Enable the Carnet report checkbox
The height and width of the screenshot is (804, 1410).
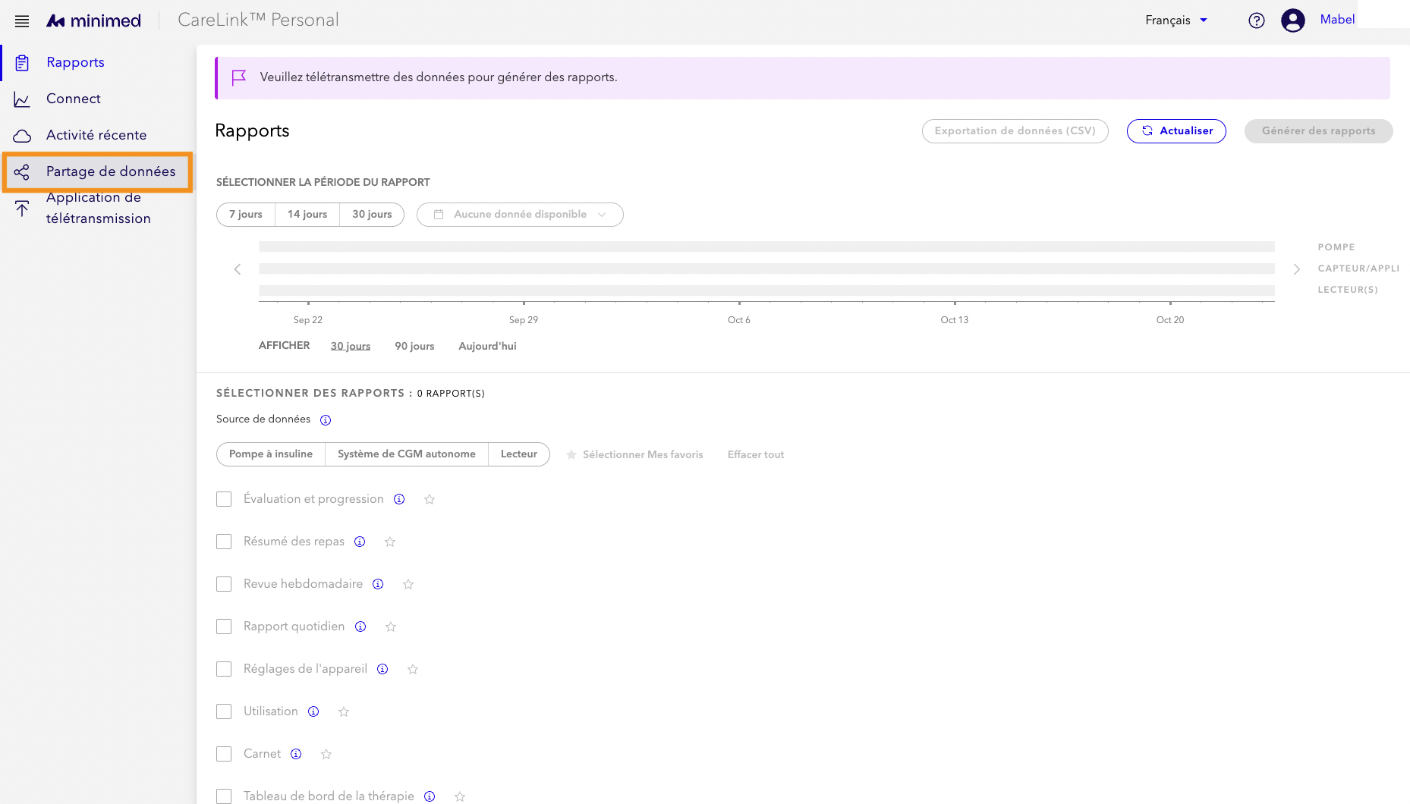tap(224, 754)
